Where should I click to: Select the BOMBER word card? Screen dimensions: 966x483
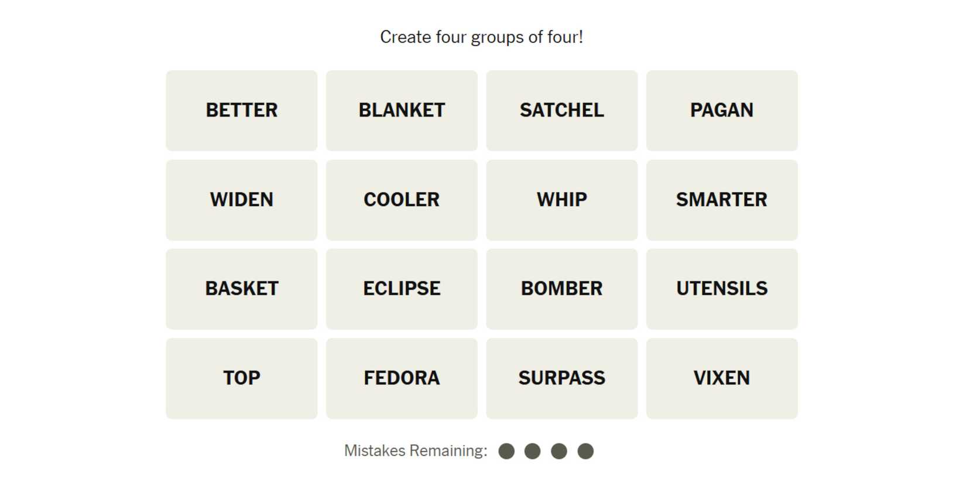click(x=561, y=289)
